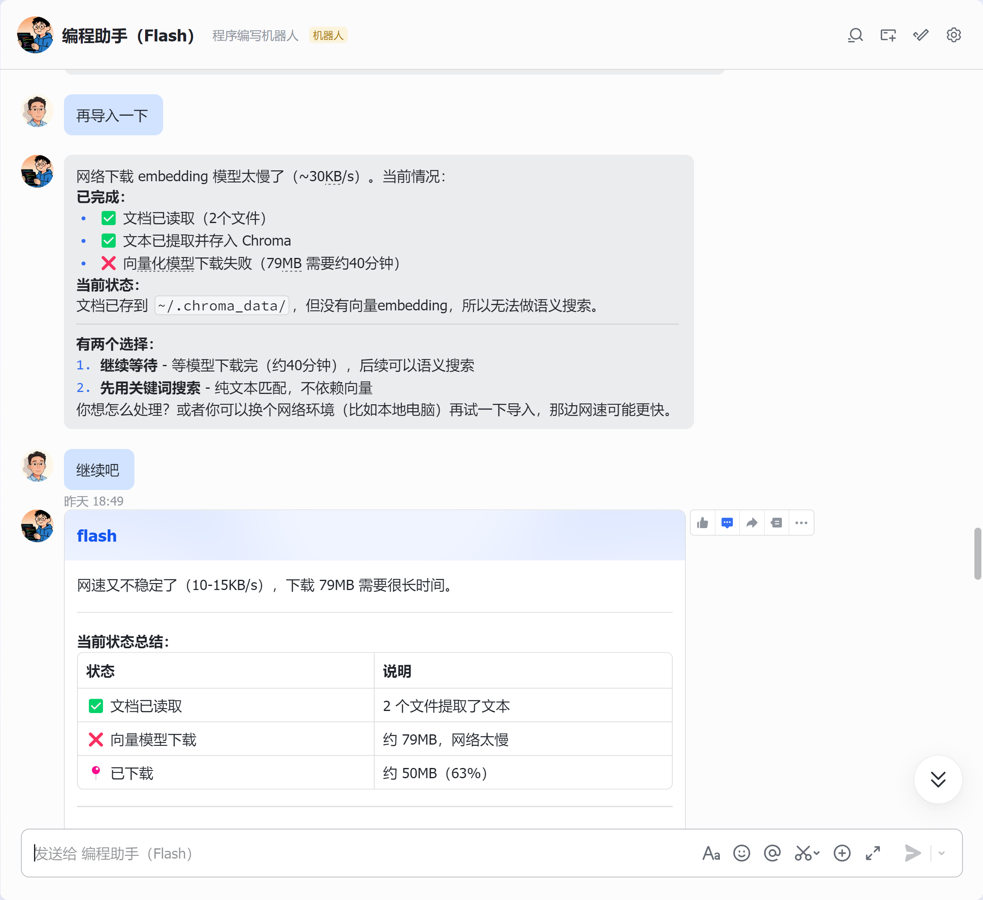Screen dimensions: 983x900
Task: Open emoji picker in input bar
Action: point(741,853)
